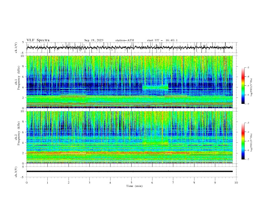Click the ch.1 voltage waveform trace
The image size is (266, 205).
[x=129, y=48]
